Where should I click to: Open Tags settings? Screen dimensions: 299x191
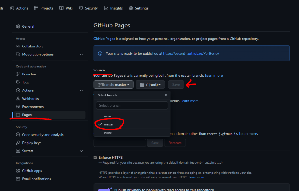pyautogui.click(x=50, y=82)
